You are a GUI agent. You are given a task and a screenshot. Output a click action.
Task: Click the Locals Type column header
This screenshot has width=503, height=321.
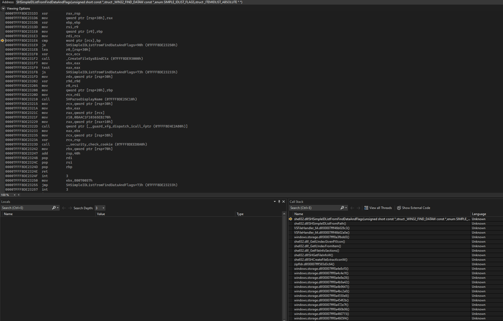click(x=258, y=214)
